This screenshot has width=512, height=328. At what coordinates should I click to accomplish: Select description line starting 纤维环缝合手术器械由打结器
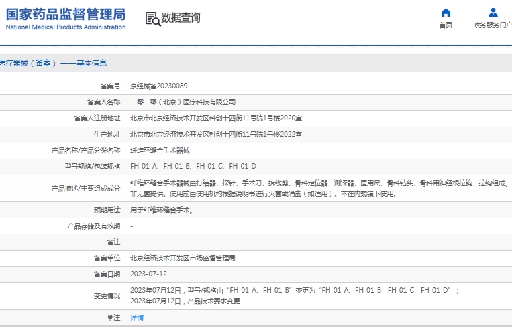pyautogui.click(x=319, y=183)
